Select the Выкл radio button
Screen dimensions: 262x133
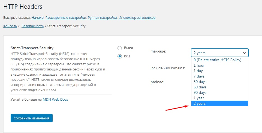click(x=120, y=48)
